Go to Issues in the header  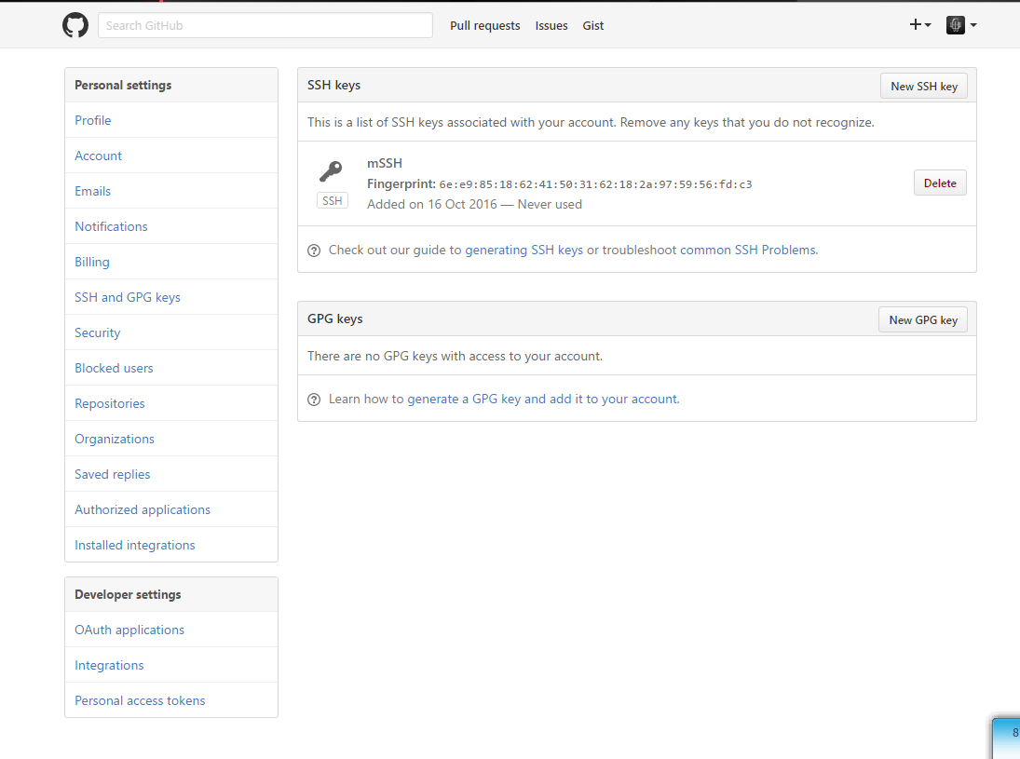click(x=551, y=25)
